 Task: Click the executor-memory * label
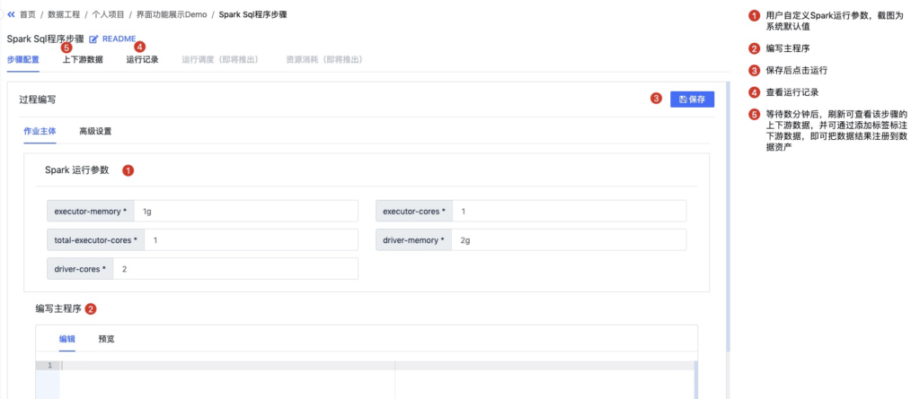pyautogui.click(x=91, y=211)
